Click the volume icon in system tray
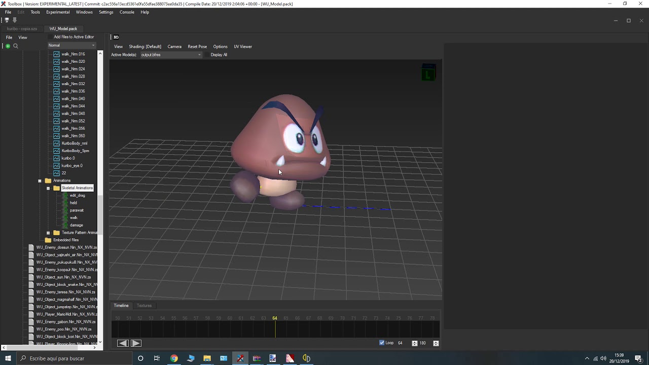 click(603, 358)
